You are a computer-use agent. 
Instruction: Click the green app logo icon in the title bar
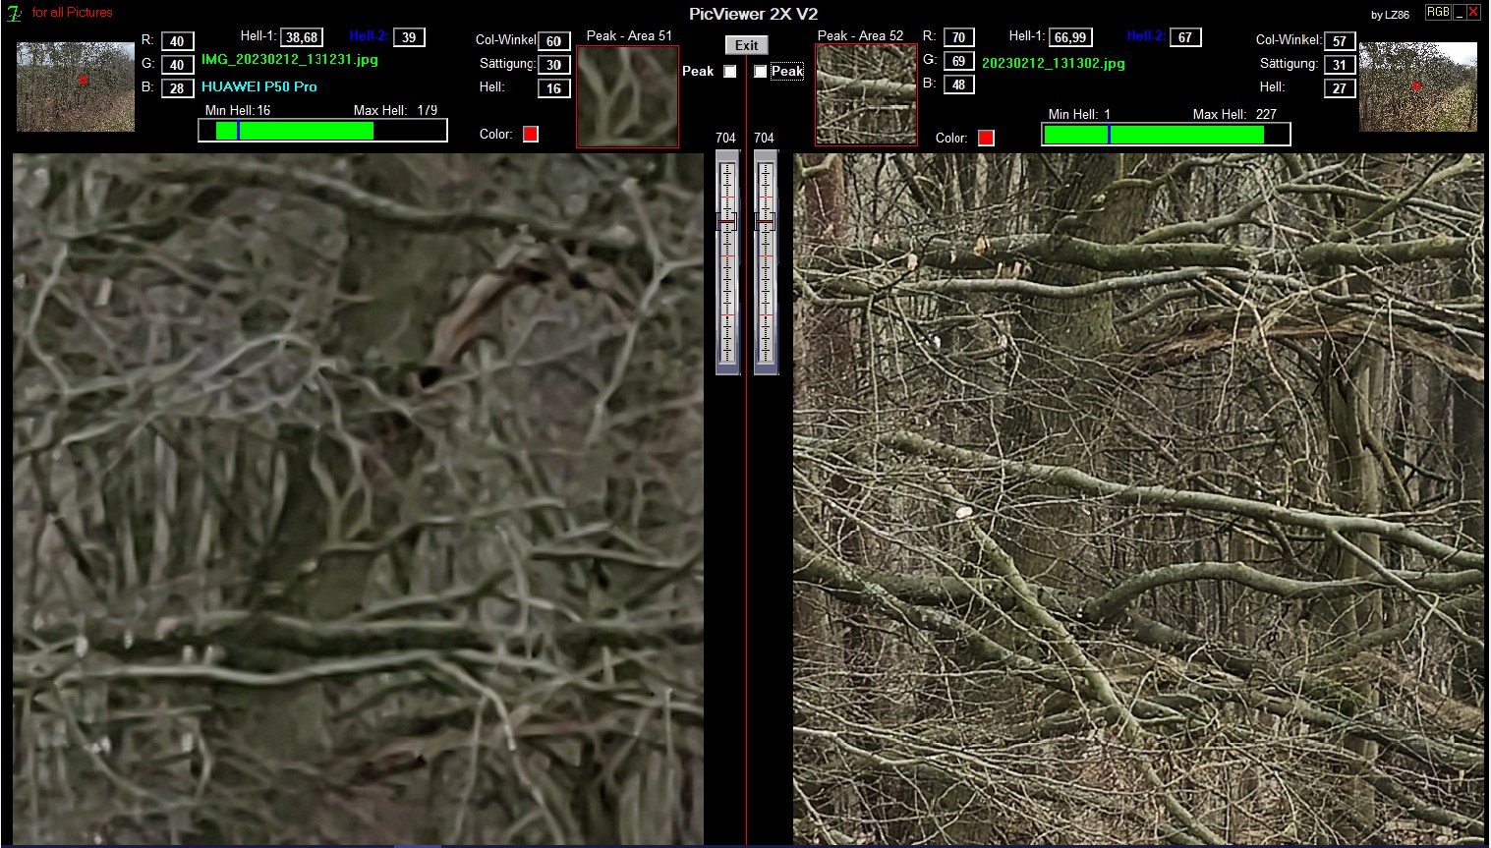click(15, 13)
